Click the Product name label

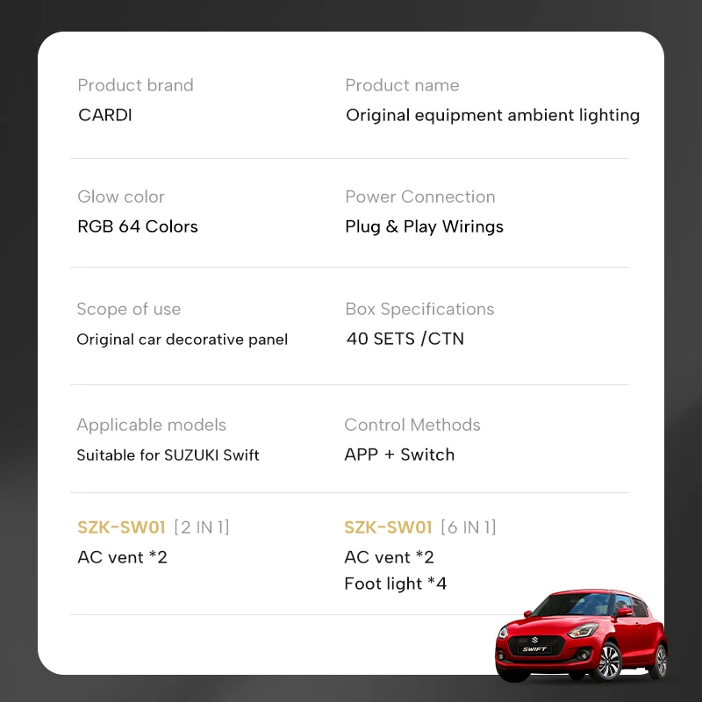(x=402, y=85)
